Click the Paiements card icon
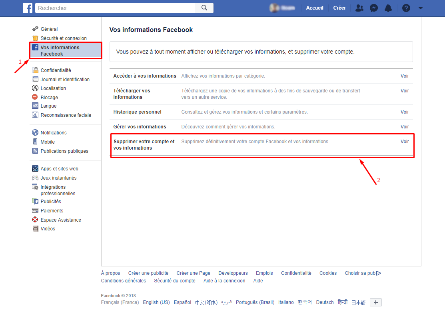 coord(35,211)
